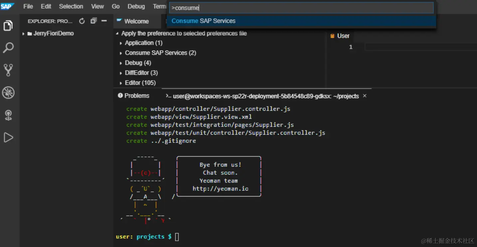Click the Supplier.view.xml terminal line

189,117
